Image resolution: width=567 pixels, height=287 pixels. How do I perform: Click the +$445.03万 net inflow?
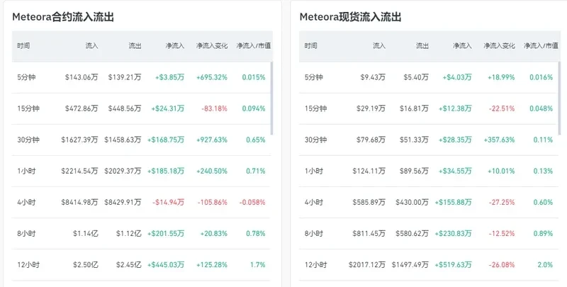(166, 265)
